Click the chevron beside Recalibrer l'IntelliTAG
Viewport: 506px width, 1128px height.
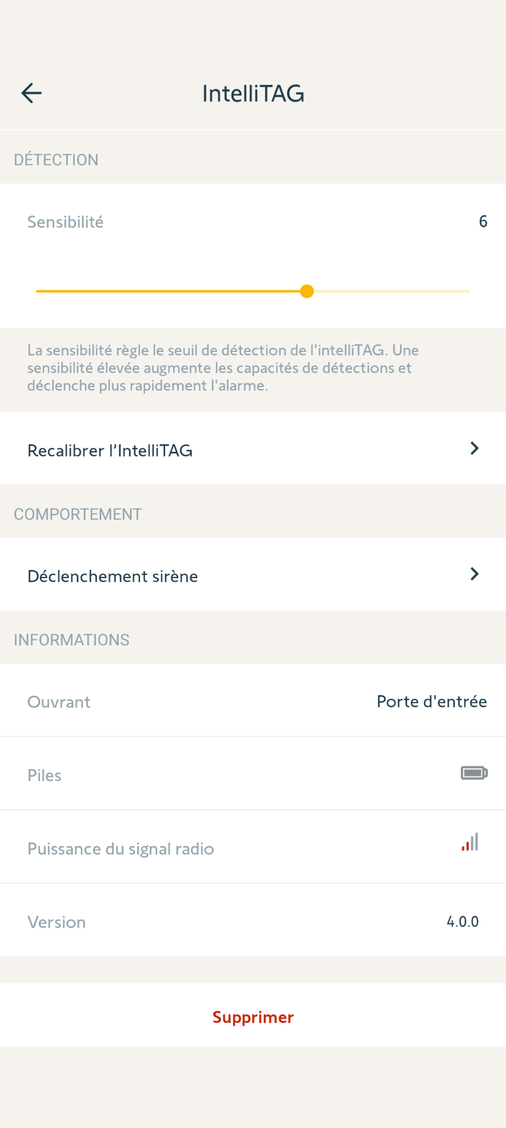(475, 449)
